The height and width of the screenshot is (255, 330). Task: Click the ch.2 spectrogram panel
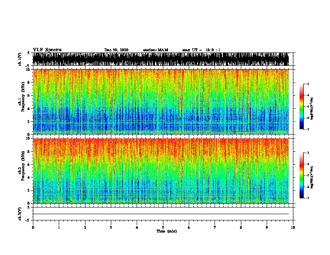(x=160, y=171)
